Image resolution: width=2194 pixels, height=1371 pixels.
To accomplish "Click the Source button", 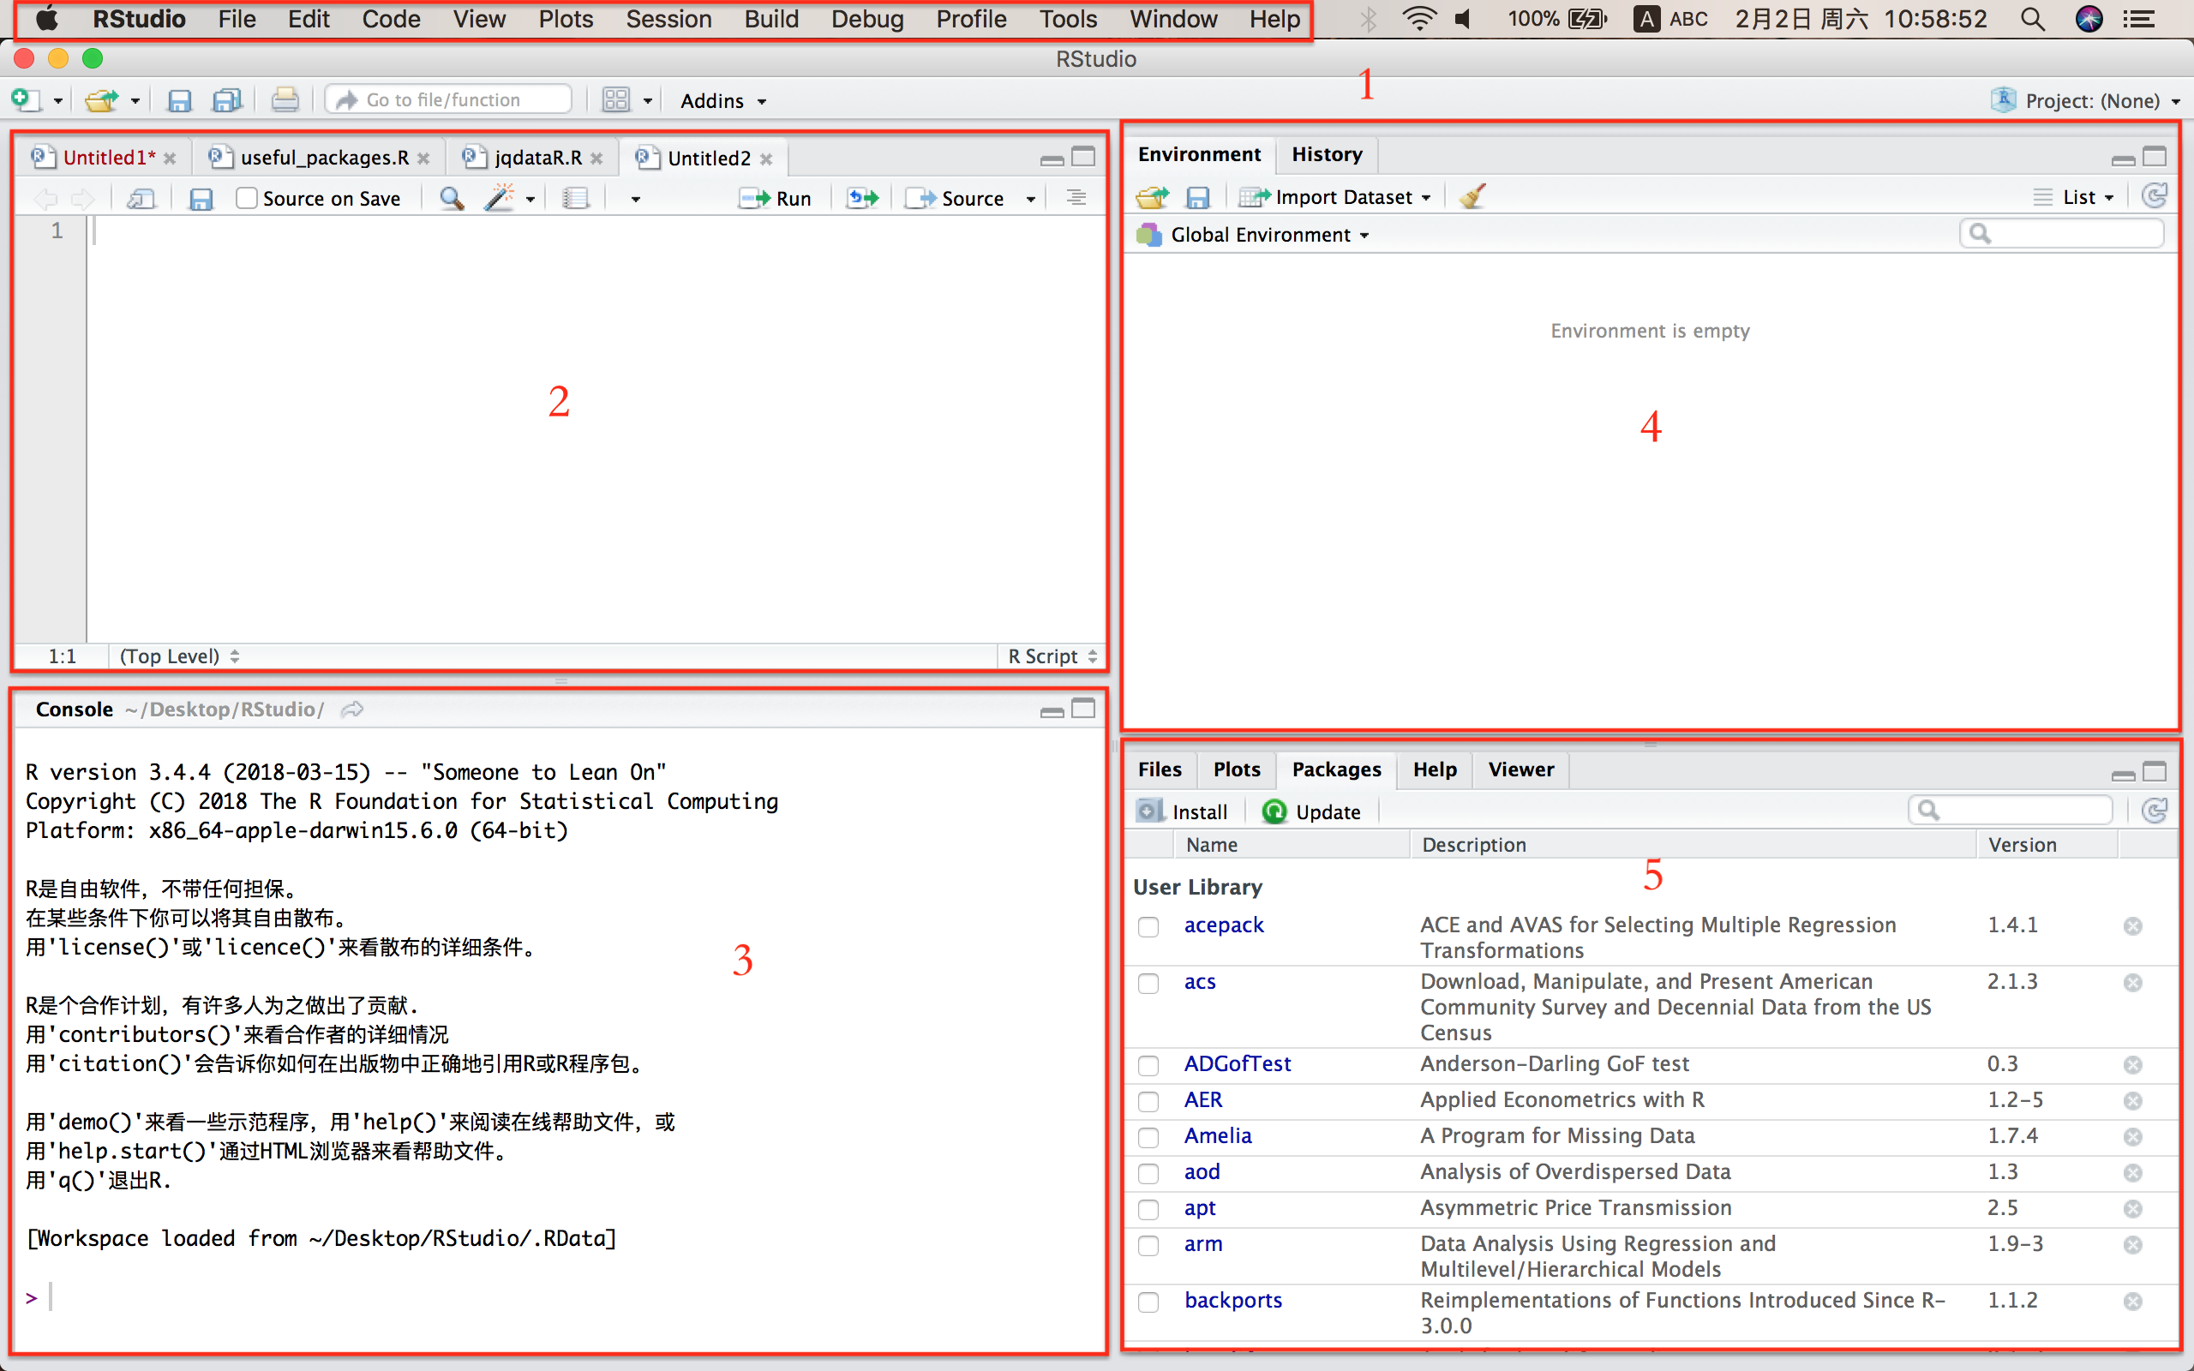I will click(955, 199).
